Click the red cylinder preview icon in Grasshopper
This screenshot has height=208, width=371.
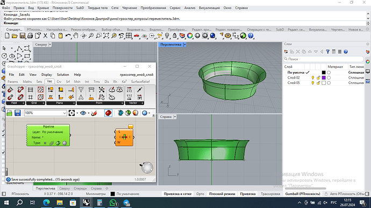pyautogui.click(x=108, y=113)
